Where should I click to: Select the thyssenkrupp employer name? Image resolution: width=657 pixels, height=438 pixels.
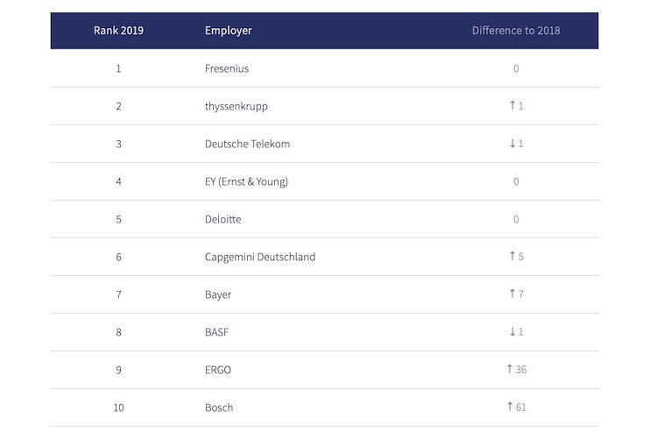(236, 106)
